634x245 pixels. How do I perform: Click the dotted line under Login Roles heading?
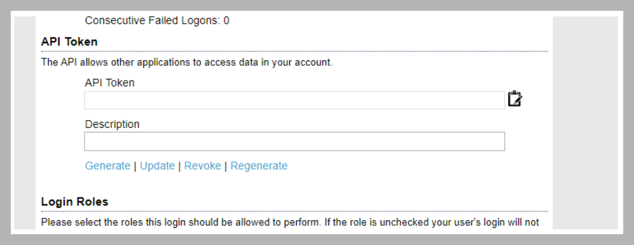pyautogui.click(x=295, y=211)
